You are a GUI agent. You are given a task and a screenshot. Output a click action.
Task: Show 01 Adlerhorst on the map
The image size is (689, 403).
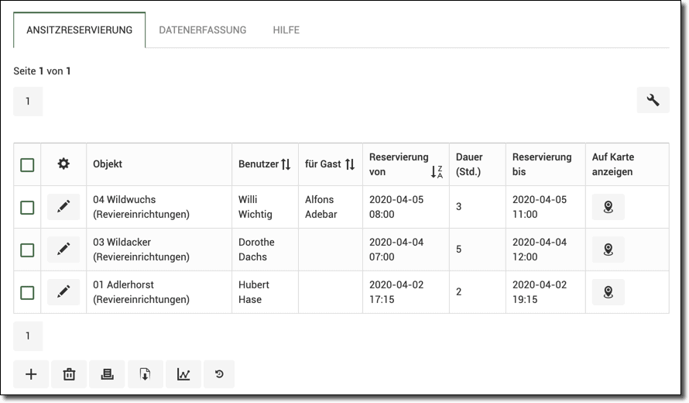coord(608,292)
